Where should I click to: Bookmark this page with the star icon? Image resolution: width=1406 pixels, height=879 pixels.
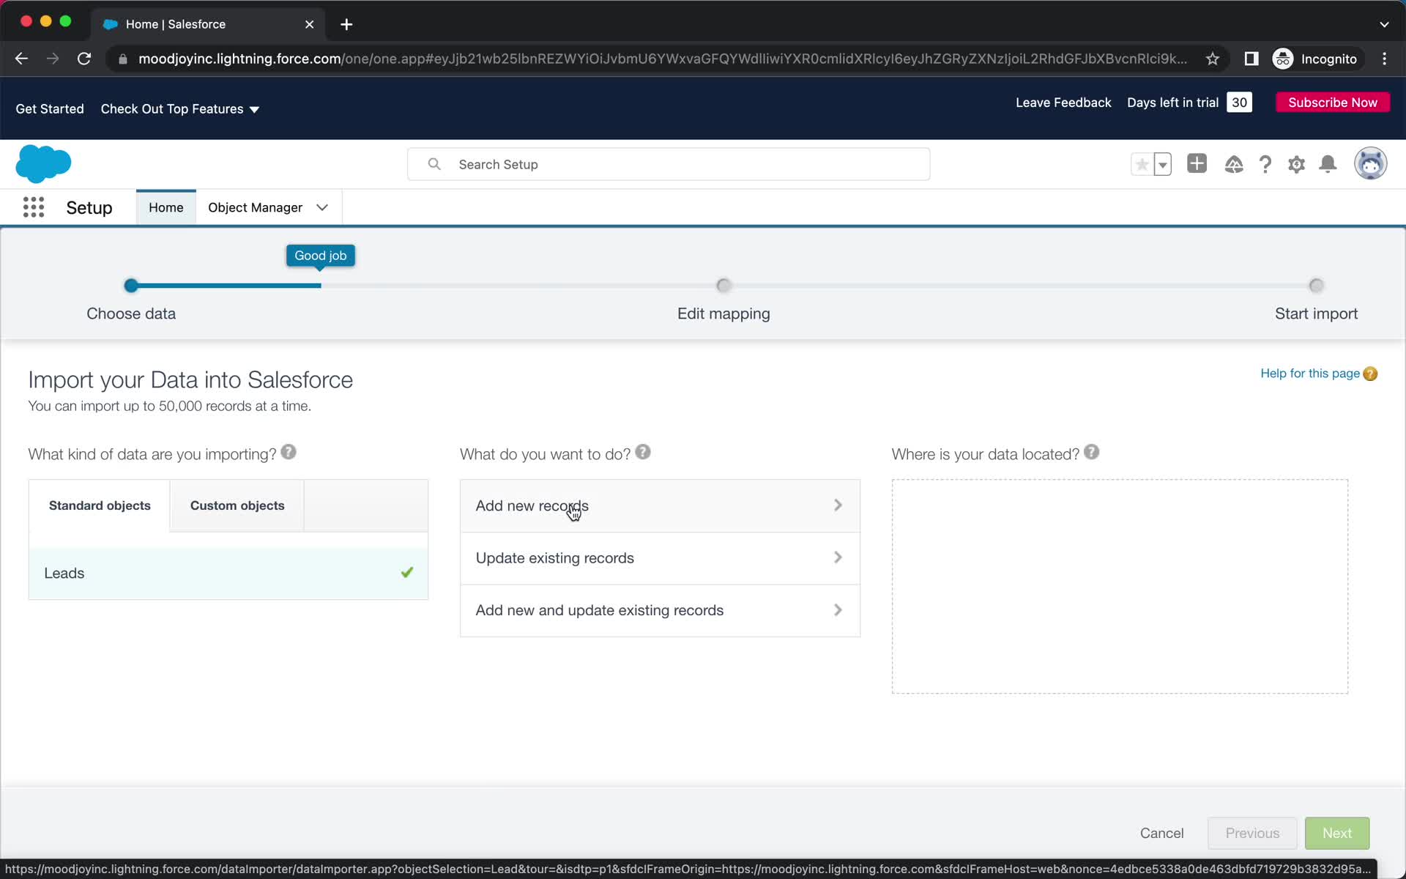point(1213,59)
